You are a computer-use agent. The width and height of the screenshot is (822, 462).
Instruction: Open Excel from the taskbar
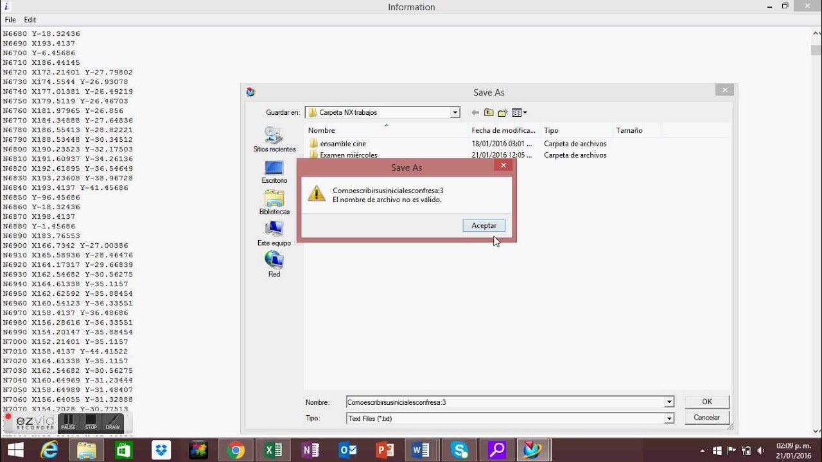point(273,450)
